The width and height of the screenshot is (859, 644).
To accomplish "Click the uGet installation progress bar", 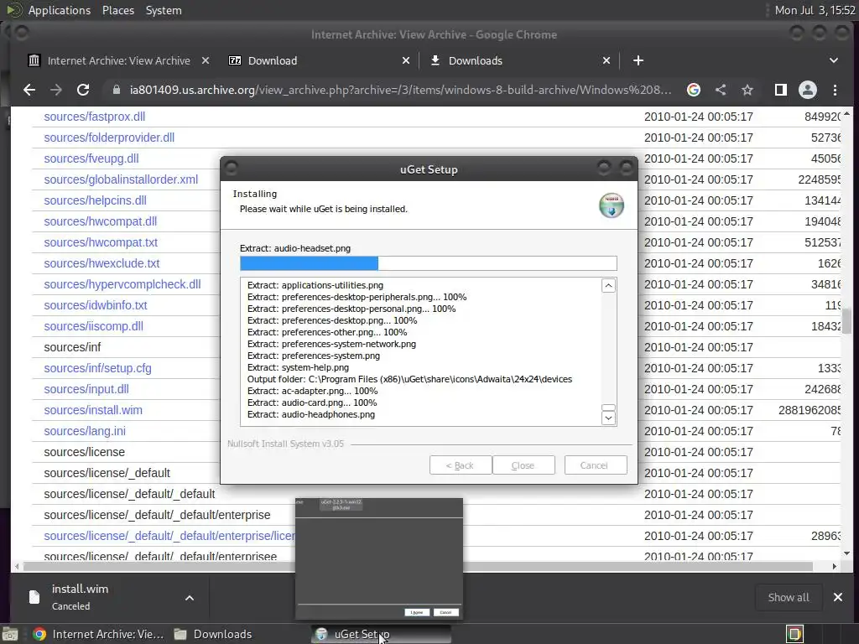I will click(x=429, y=263).
